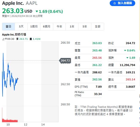Click the 12 o'clock x-axis label
The width and height of the screenshot is (140, 127).
(x=25, y=124)
